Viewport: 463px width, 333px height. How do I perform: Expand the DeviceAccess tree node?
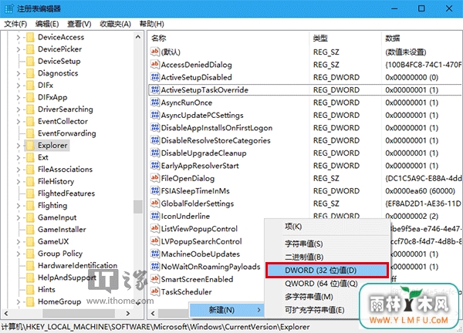tap(19, 37)
